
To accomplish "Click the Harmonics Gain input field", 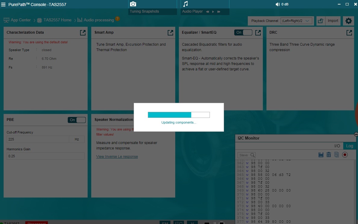I will tap(45, 156).
